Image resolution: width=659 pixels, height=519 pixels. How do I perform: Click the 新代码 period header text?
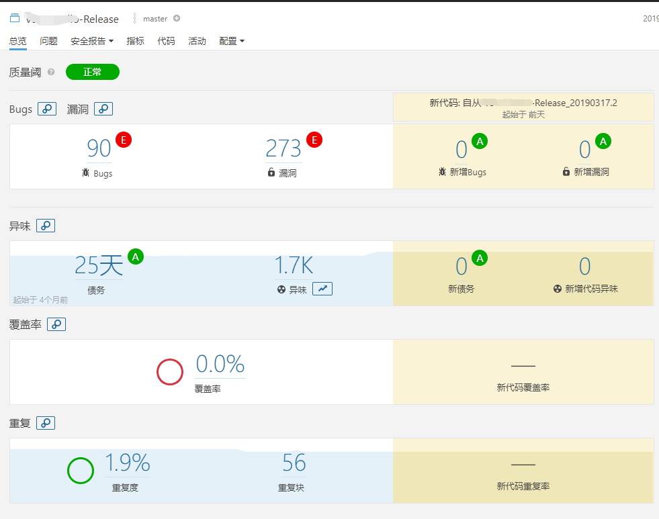(523, 103)
